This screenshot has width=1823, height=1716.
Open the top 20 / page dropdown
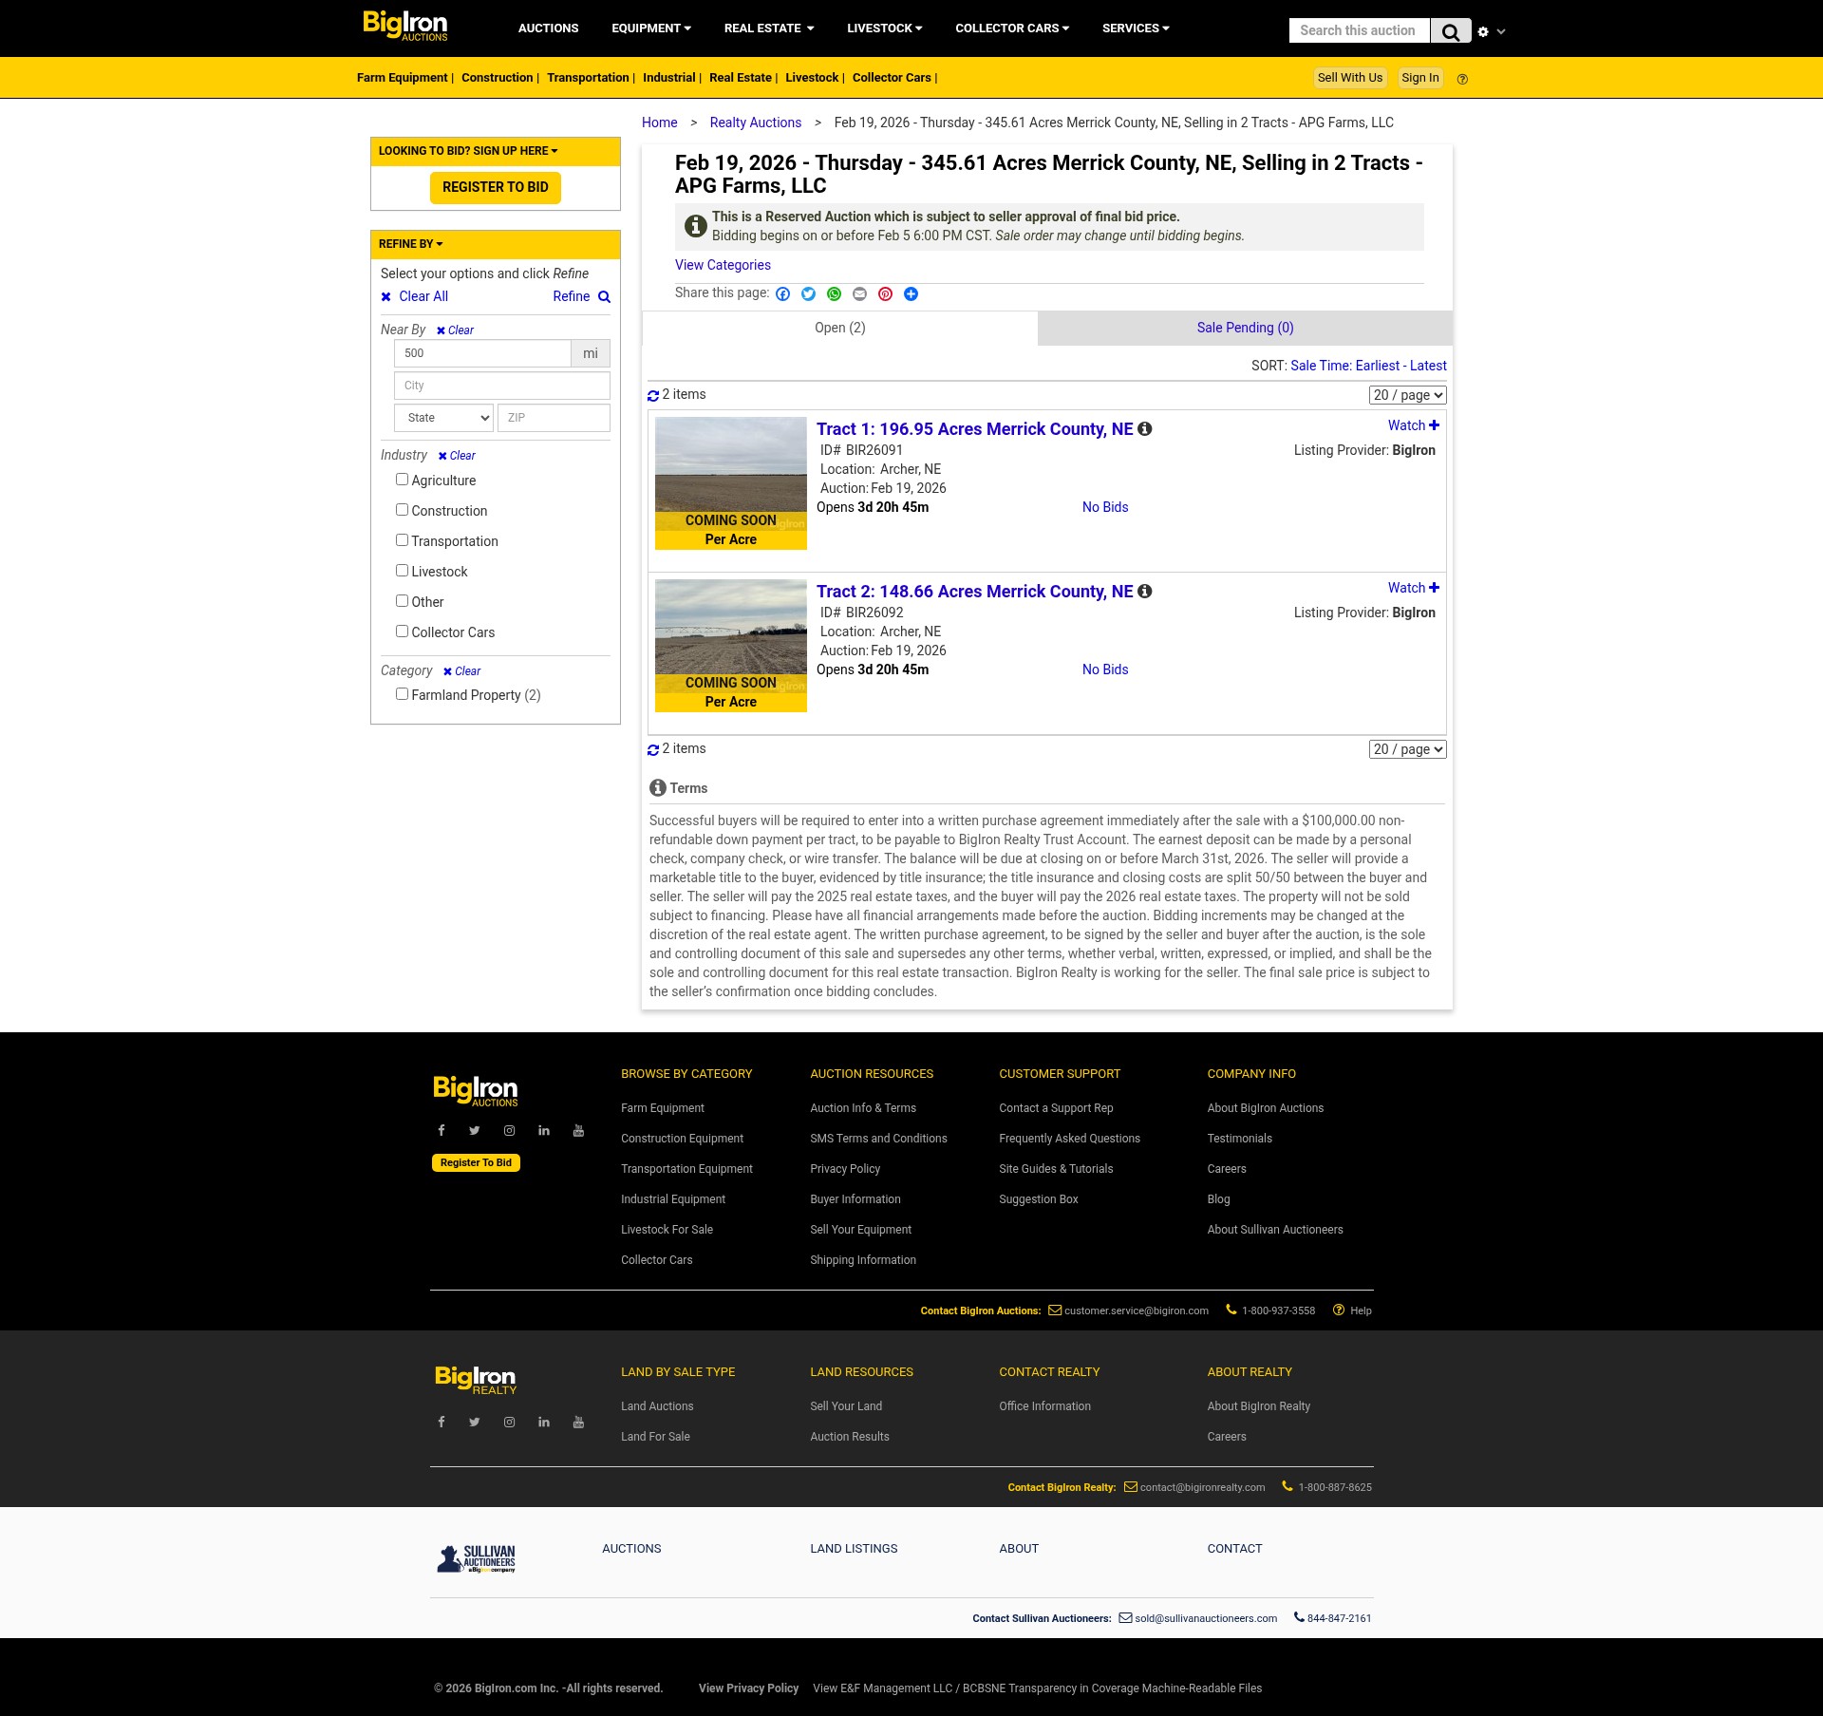[x=1408, y=395]
